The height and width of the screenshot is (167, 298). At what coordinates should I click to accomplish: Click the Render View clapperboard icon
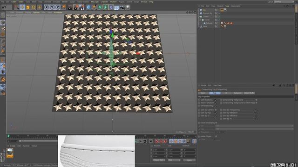(70, 7)
